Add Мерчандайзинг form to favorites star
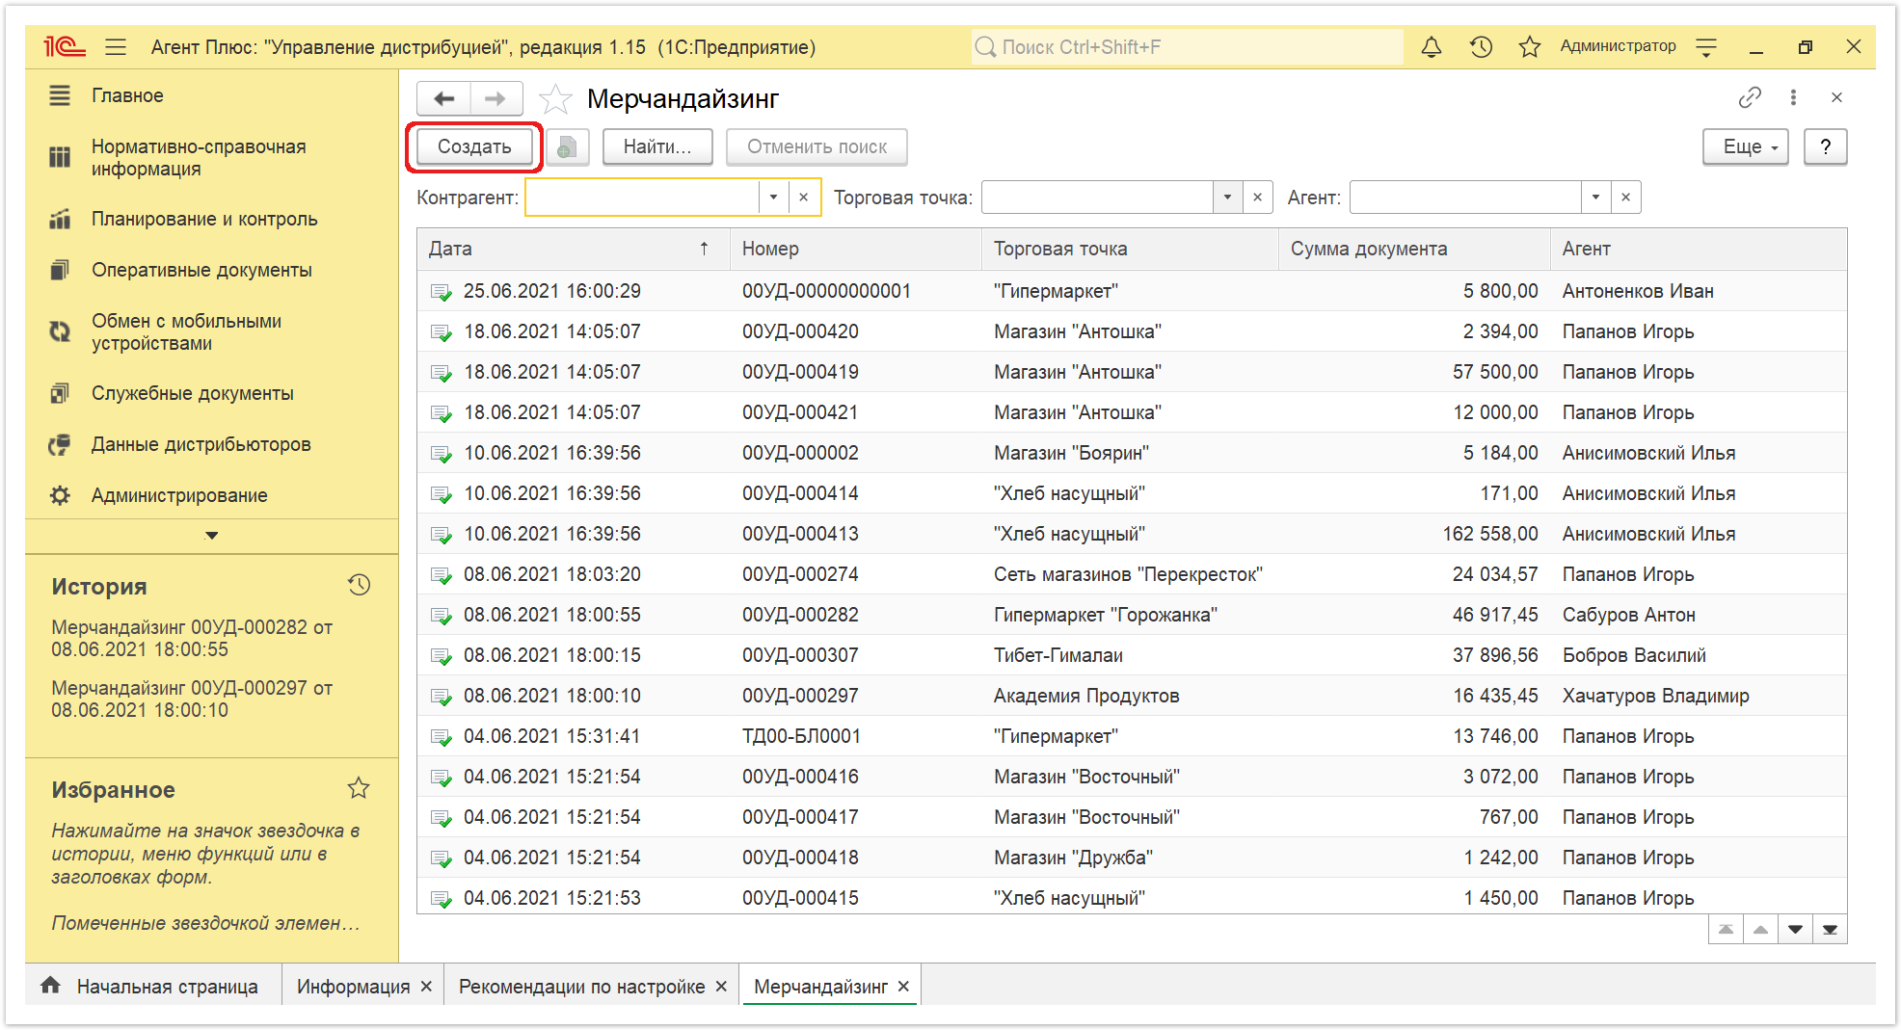 pos(555,98)
